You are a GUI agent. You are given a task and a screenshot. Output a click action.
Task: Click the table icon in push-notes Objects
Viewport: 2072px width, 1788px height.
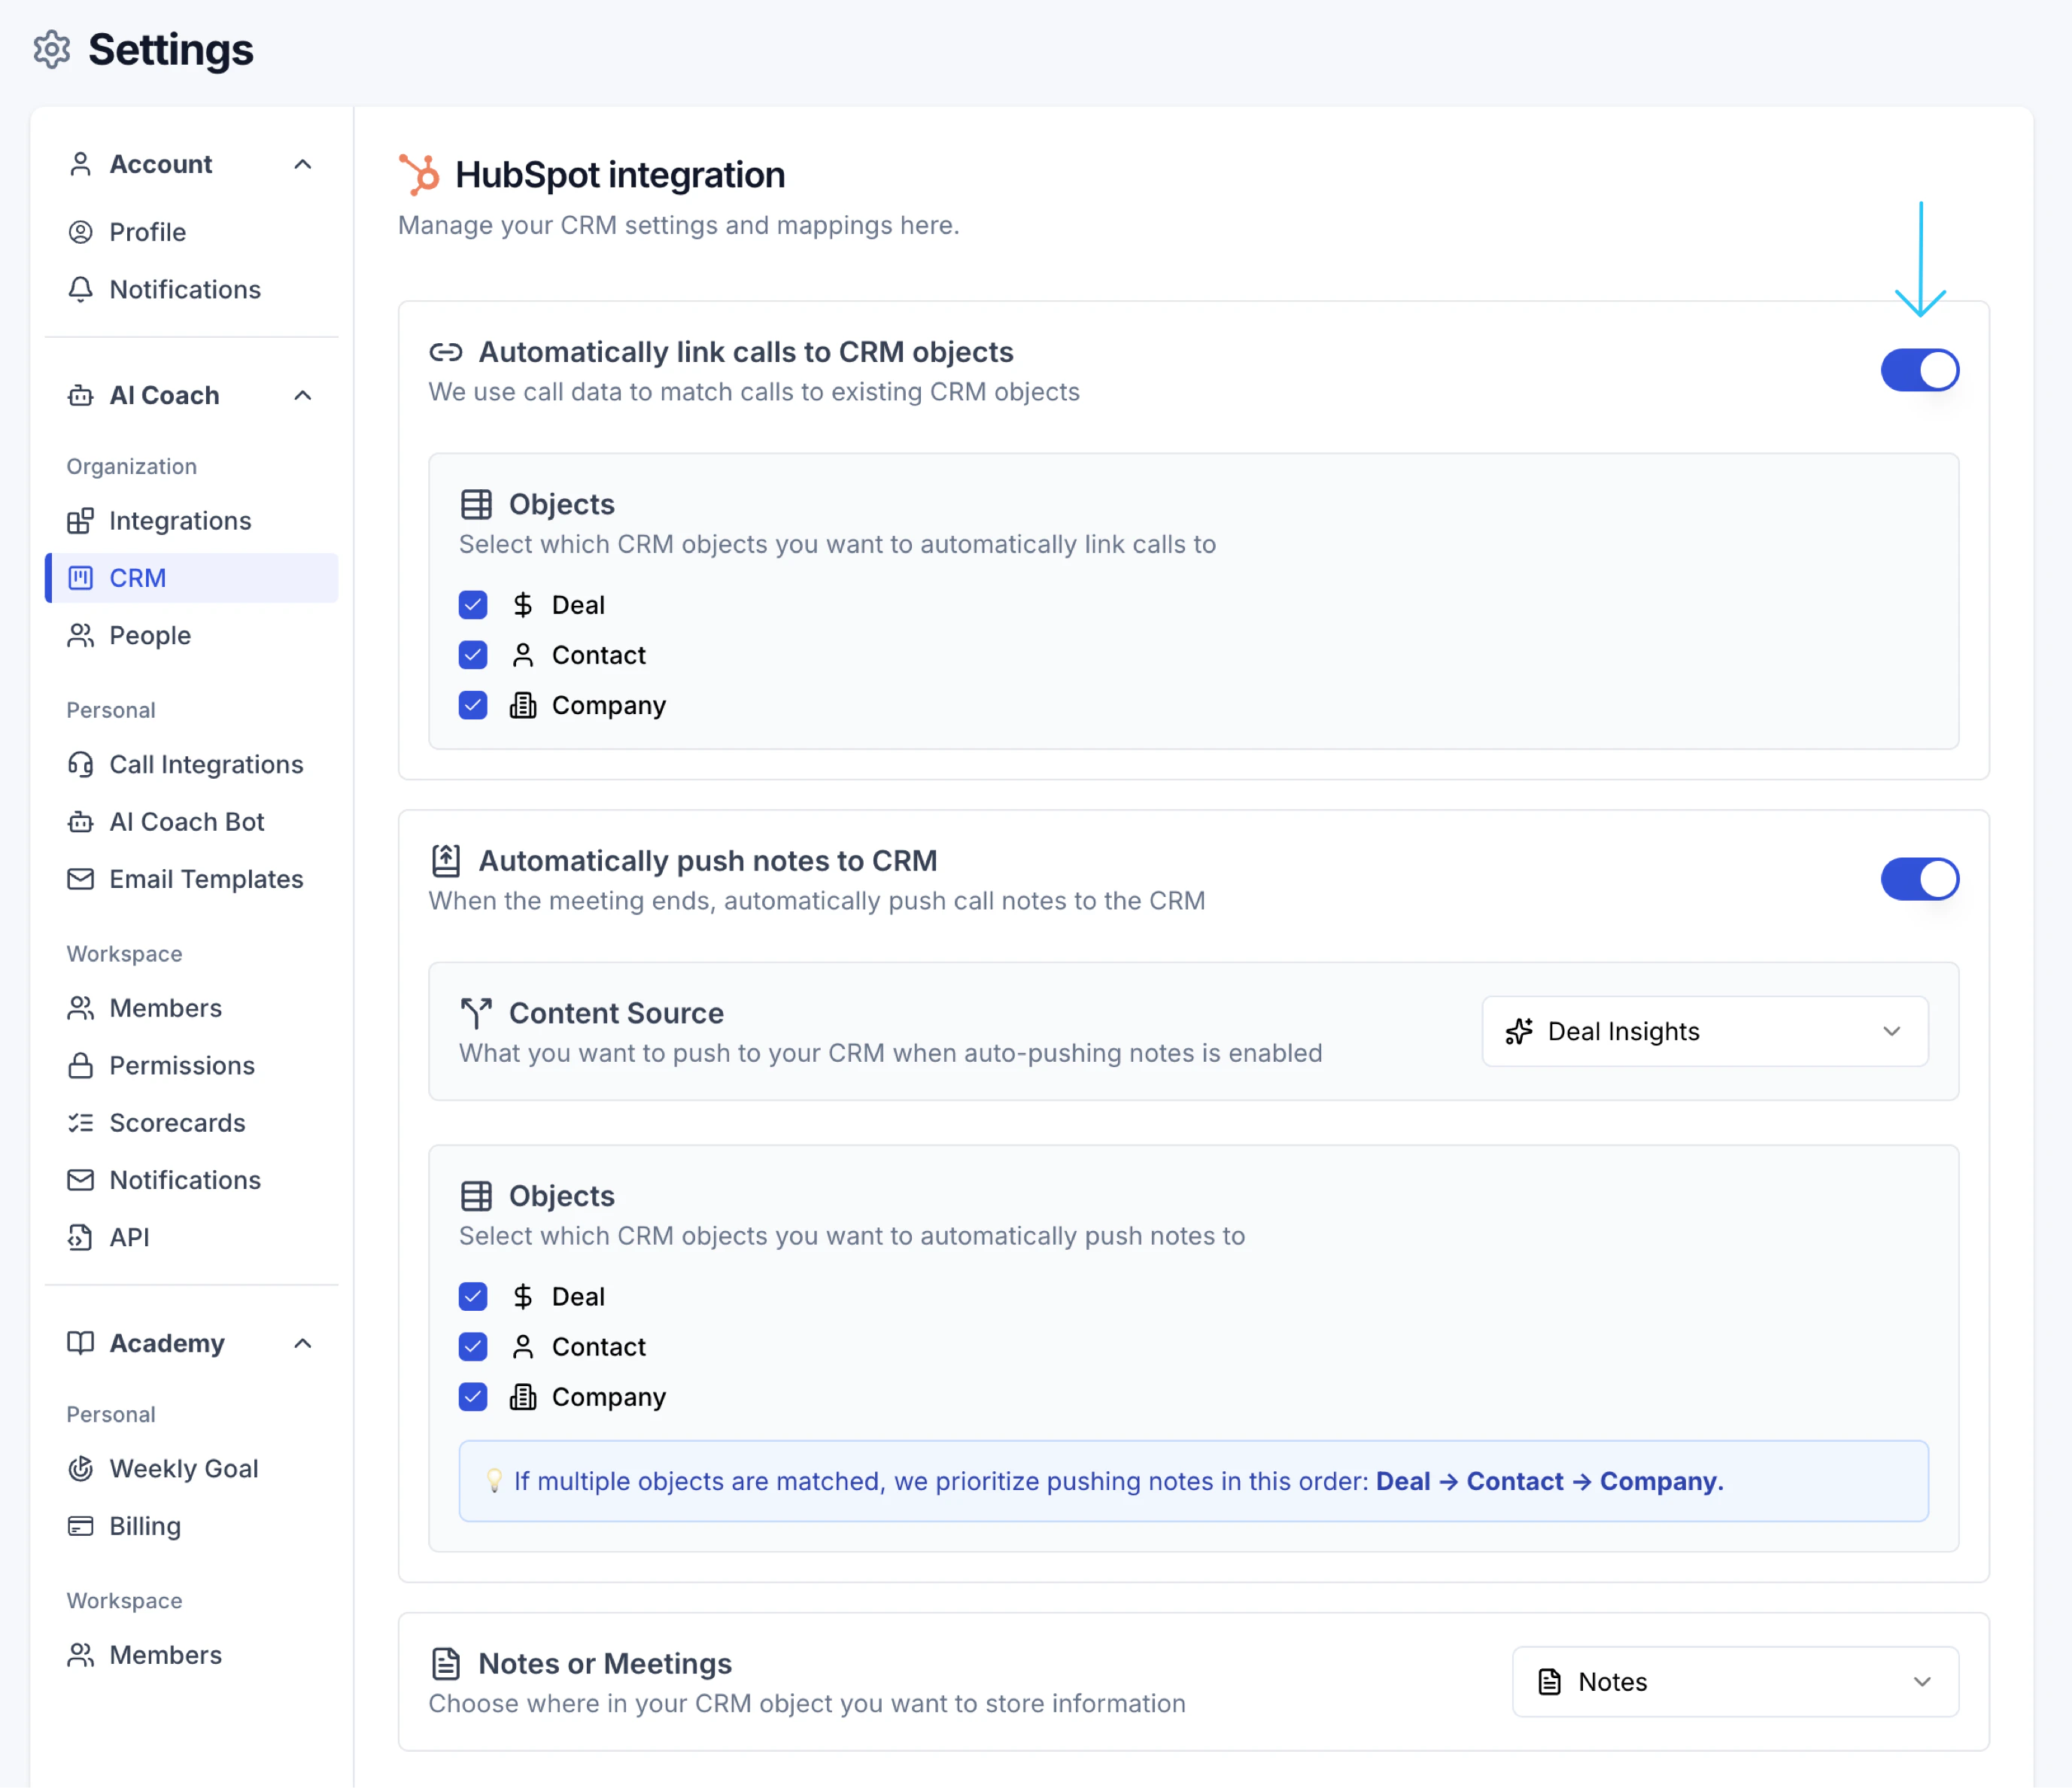[x=476, y=1195]
